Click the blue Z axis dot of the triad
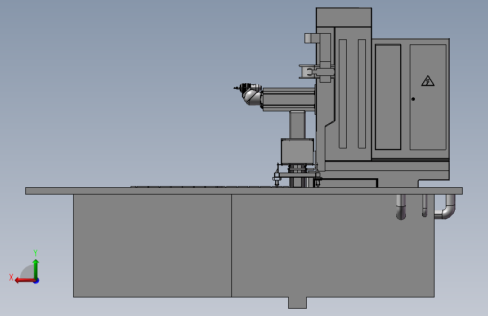Screen dimensions: 488x316 click(x=37, y=281)
